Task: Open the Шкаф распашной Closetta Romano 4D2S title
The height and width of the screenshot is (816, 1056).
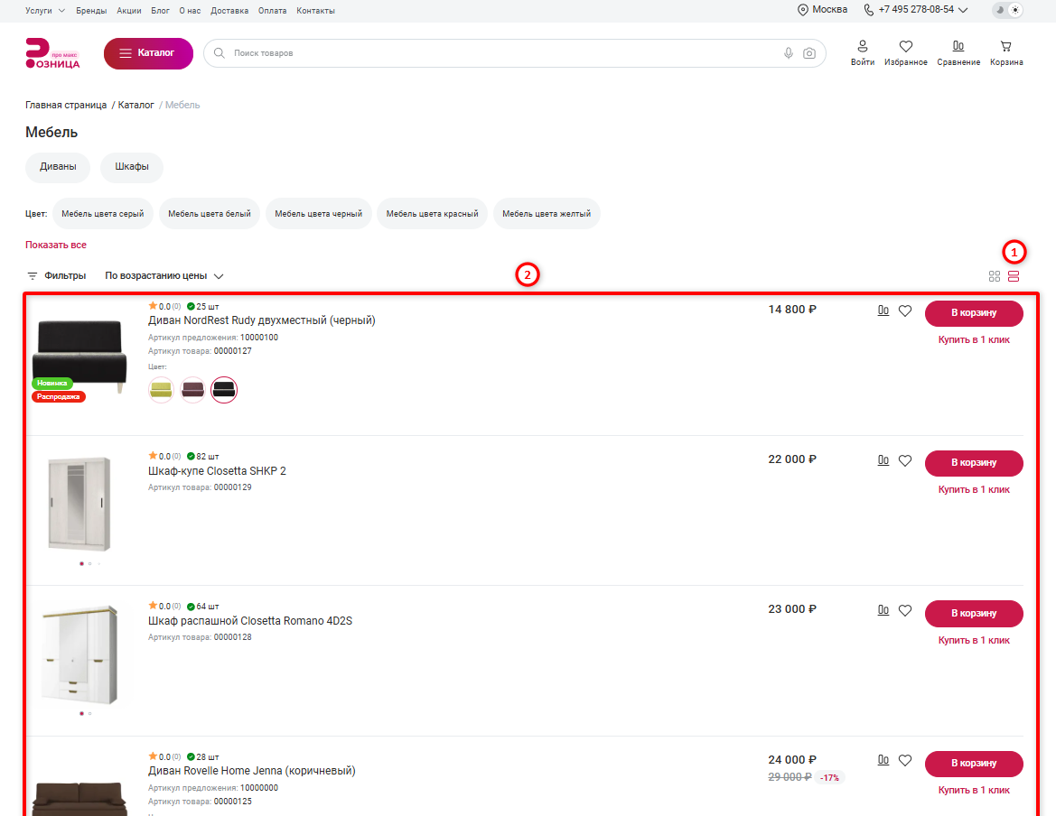Action: point(250,621)
